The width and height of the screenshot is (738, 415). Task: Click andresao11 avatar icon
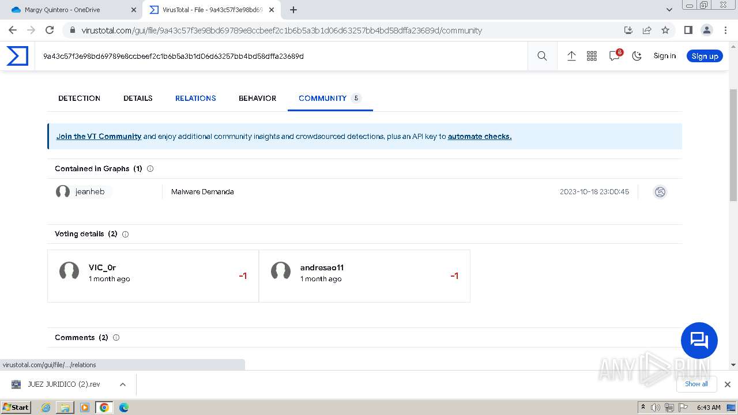281,271
